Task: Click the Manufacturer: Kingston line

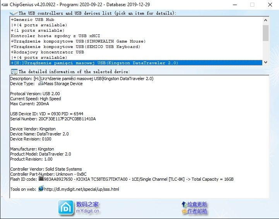Action: (32, 149)
